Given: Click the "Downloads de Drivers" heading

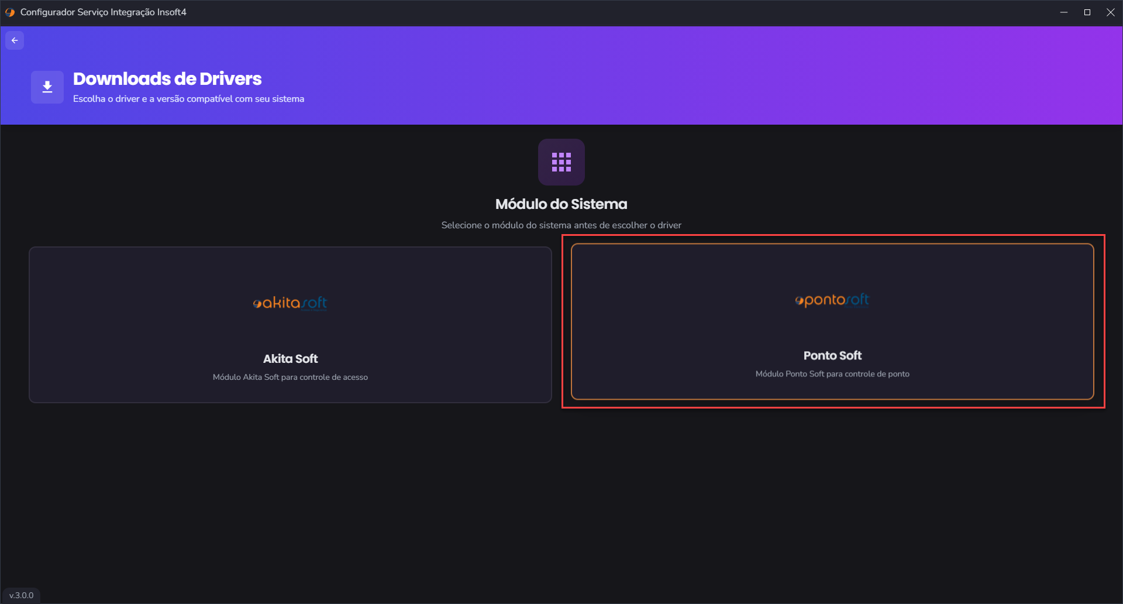Looking at the screenshot, I should 167,79.
